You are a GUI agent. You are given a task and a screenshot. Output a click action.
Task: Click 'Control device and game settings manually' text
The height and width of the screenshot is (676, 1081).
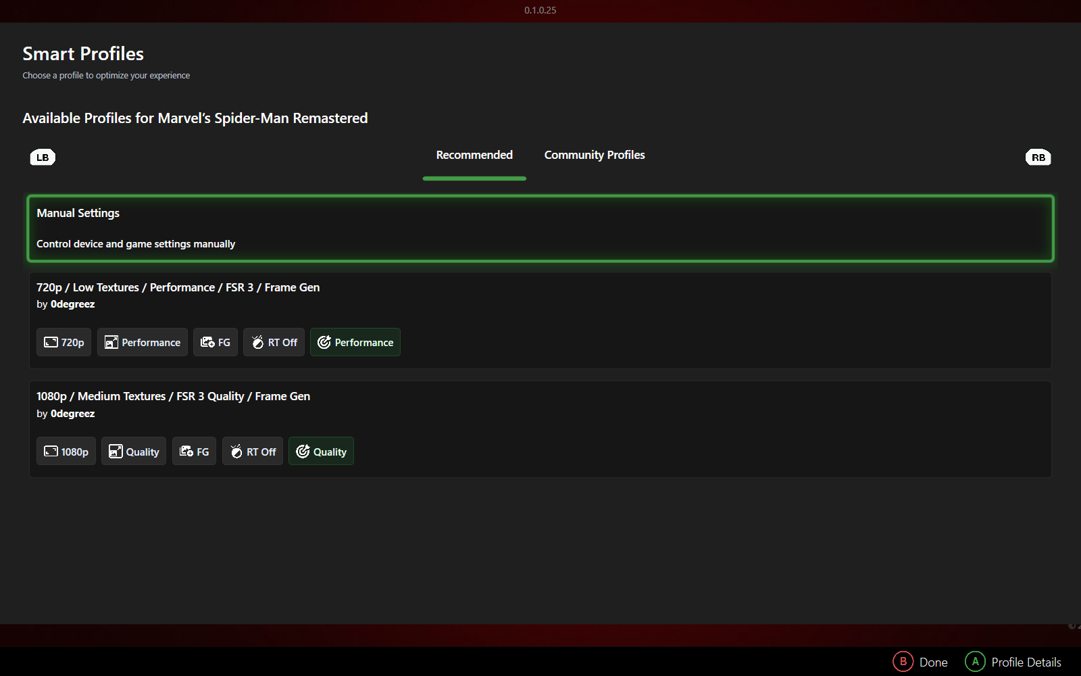click(x=136, y=244)
